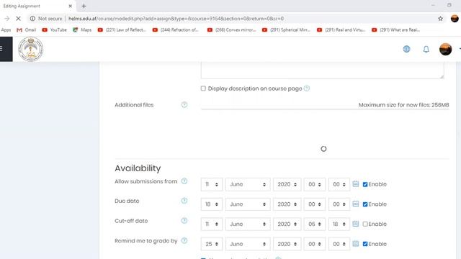Image resolution: width=461 pixels, height=259 pixels.
Task: Open the year dropdown for Due date
Action: point(287,204)
